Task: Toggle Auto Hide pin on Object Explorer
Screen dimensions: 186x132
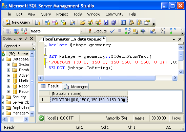Action: click(x=26, y=38)
